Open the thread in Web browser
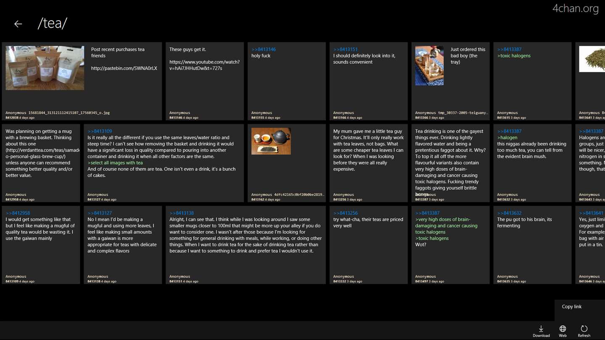 (563, 331)
